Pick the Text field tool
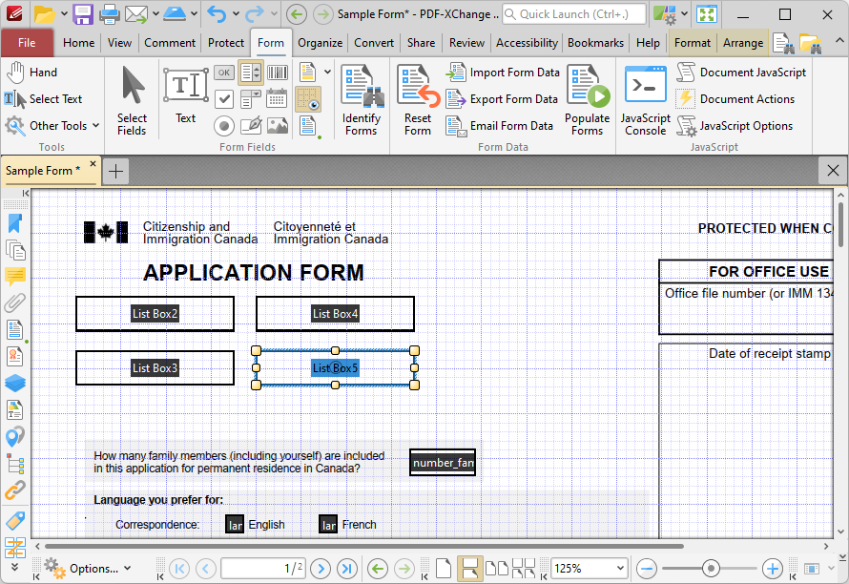The image size is (849, 584). click(186, 95)
